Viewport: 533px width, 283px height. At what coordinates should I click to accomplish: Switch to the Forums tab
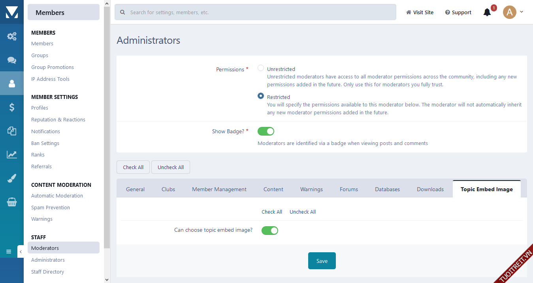(x=349, y=189)
